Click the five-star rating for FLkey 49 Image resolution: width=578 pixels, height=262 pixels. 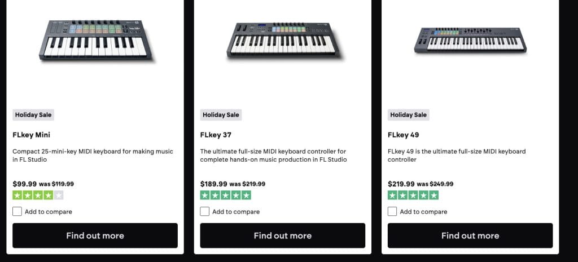(413, 196)
